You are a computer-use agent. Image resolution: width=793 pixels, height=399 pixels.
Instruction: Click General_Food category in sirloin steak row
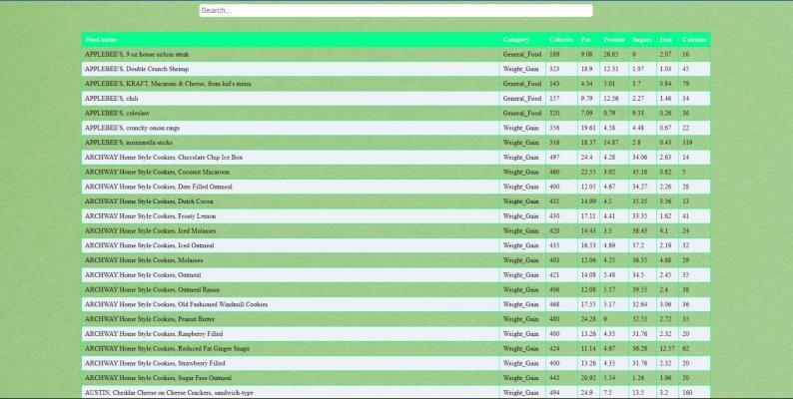[522, 54]
